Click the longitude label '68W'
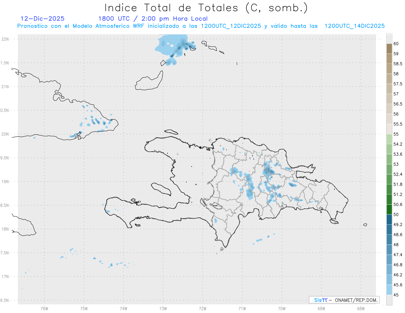The height and width of the screenshot is (313, 405). [x=361, y=308]
